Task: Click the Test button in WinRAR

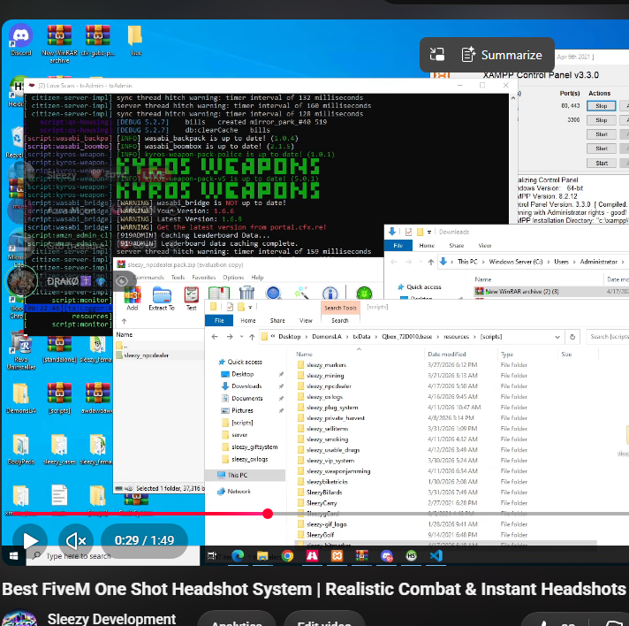Action: [192, 299]
